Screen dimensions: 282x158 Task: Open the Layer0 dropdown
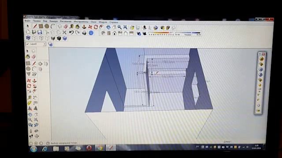point(36,44)
